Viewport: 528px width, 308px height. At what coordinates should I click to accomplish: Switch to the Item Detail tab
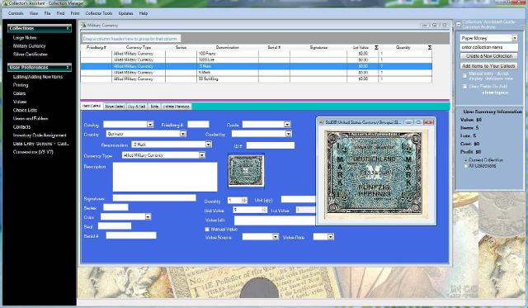pyautogui.click(x=92, y=106)
